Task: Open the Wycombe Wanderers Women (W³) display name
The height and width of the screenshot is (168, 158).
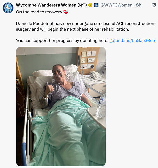Action: pos(51,5)
